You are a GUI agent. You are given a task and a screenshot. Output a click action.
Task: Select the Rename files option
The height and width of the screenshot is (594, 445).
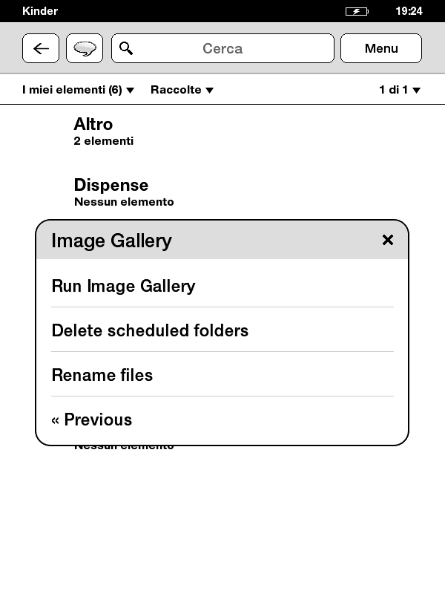102,375
